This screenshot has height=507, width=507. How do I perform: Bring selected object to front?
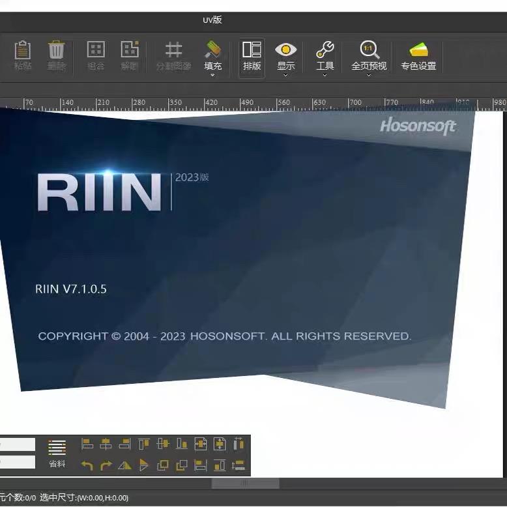pyautogui.click(x=163, y=465)
